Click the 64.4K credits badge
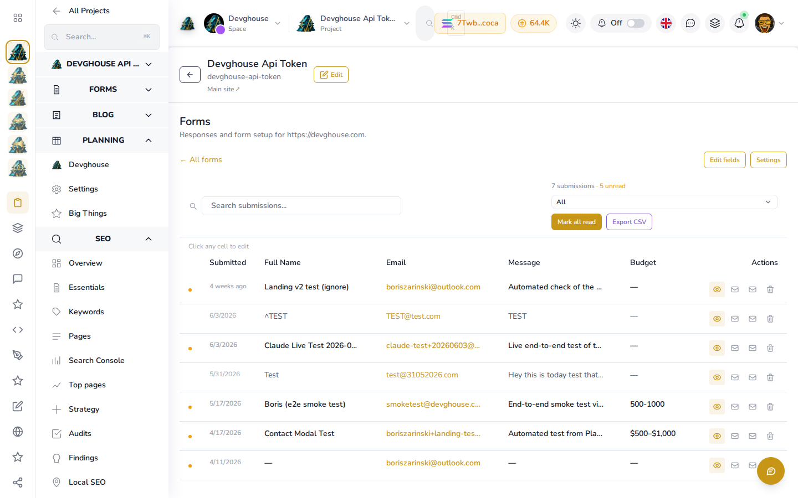This screenshot has height=498, width=798. click(x=534, y=23)
